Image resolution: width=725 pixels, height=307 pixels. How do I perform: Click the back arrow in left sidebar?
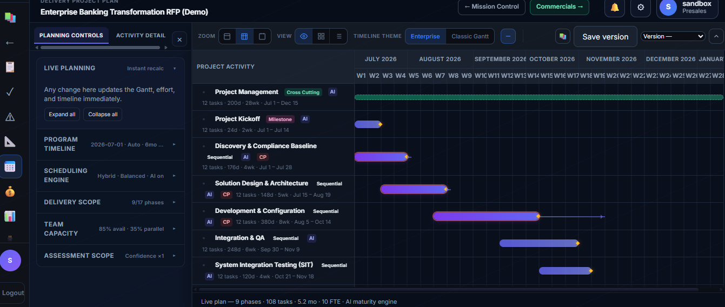point(10,43)
